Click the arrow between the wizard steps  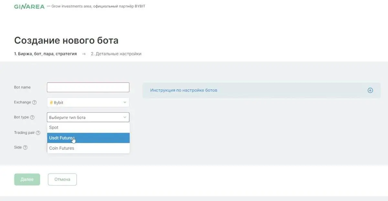coord(84,54)
